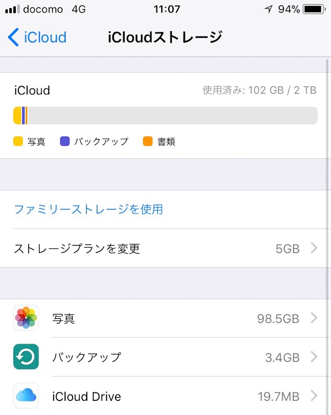Open ストレージプランを変更 chevron

point(314,248)
